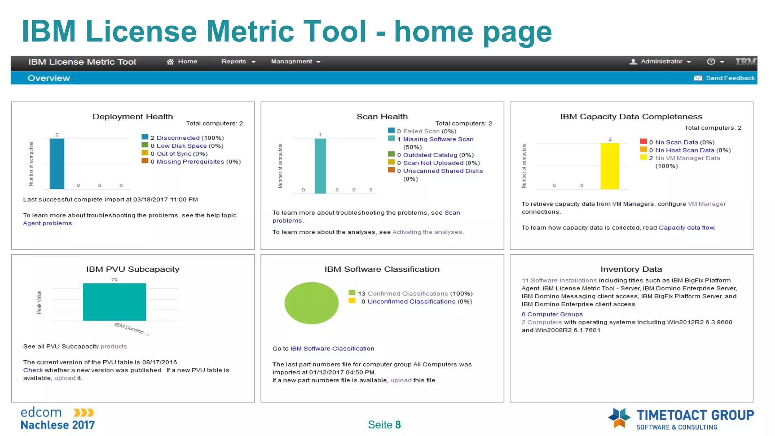Open the Confirmed Classifications link

[x=408, y=294]
